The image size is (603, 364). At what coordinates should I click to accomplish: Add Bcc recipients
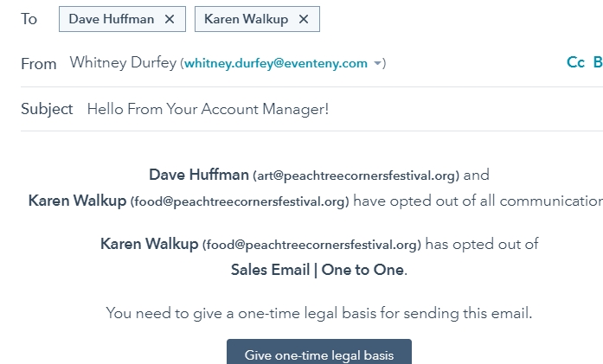click(597, 62)
